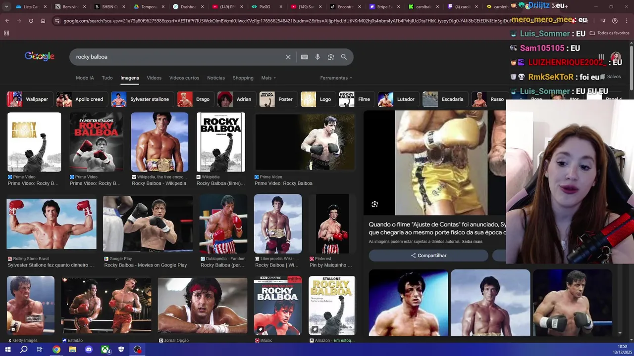Open the Ferramentas filter dropdown
Screen dimensions: 634x356
(336, 78)
